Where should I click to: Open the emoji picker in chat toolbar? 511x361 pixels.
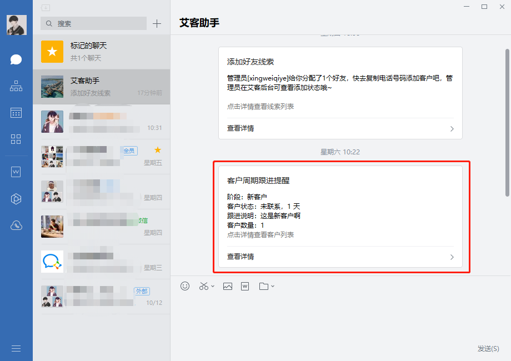coord(186,286)
